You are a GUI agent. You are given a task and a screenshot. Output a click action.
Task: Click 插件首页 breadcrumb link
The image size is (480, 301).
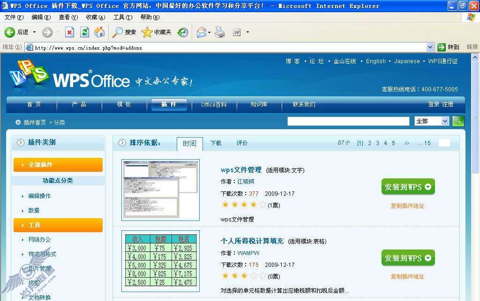pos(35,123)
